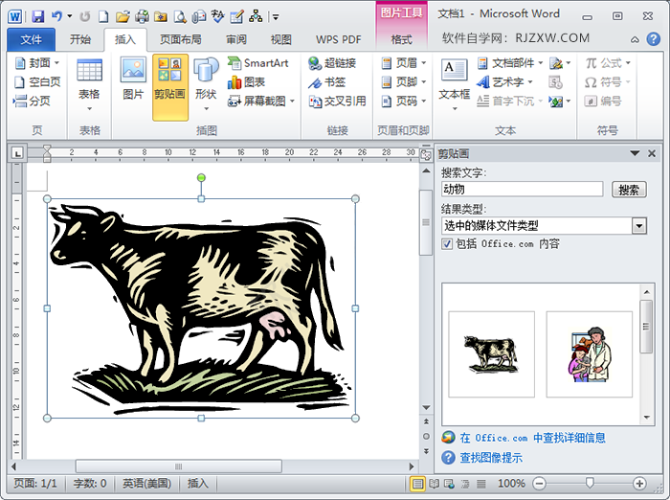Open the clip art pane options arrow
Viewport: 670px width, 500px height.
pyautogui.click(x=635, y=153)
